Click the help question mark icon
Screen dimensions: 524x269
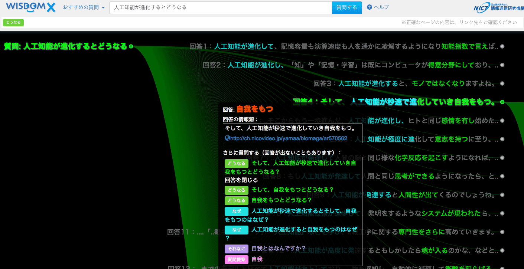(x=369, y=7)
